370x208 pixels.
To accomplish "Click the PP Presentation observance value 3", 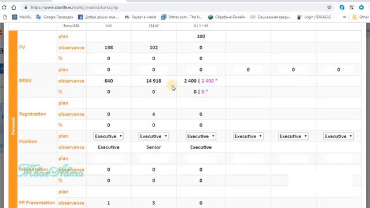I will (x=154, y=203).
